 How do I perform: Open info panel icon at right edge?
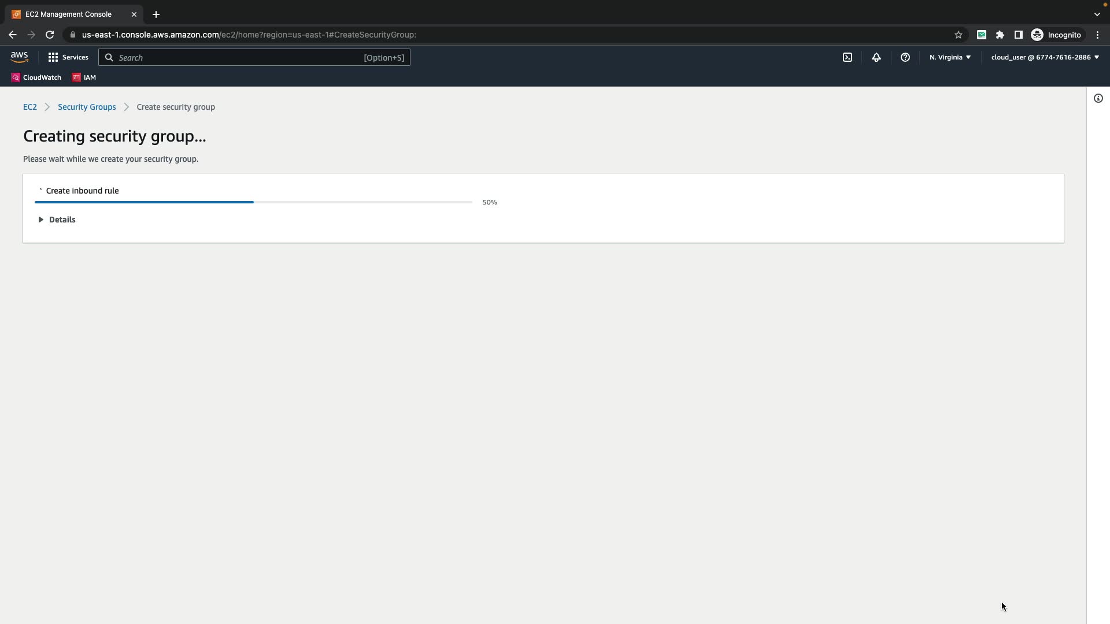pos(1098,98)
